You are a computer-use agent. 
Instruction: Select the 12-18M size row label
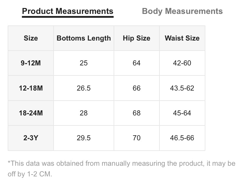tap(31, 88)
